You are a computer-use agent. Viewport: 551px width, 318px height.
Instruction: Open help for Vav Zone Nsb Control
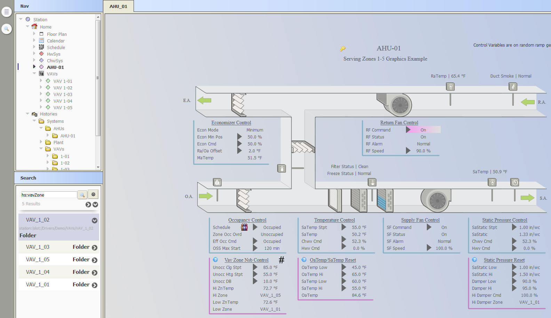click(x=215, y=260)
